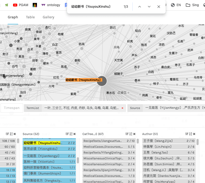Close the find-in-page bar
Screen dimensions: 205x183
pos(159,7)
